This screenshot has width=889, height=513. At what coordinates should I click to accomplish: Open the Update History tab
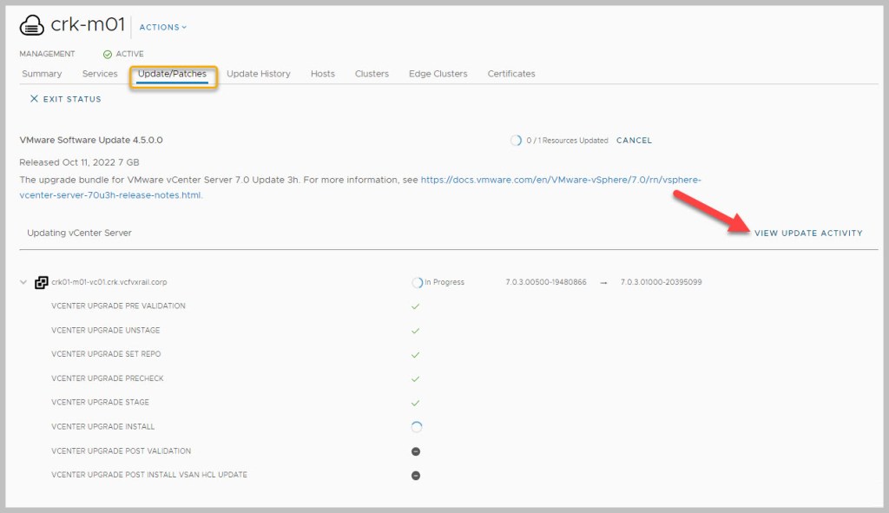tap(259, 74)
